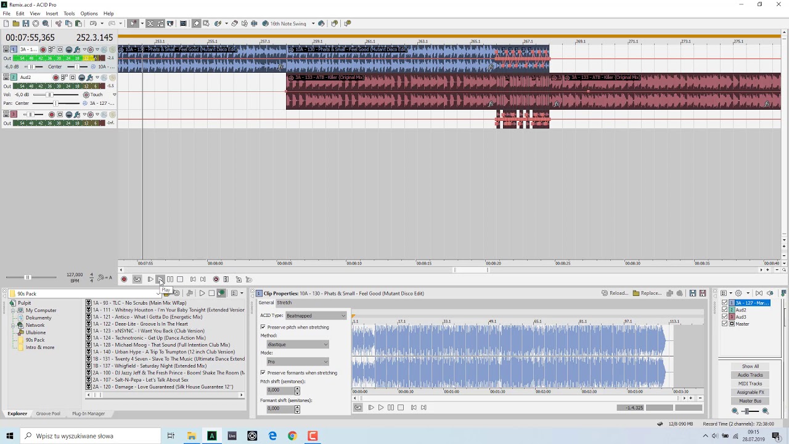Click the Replace... button

(647, 293)
